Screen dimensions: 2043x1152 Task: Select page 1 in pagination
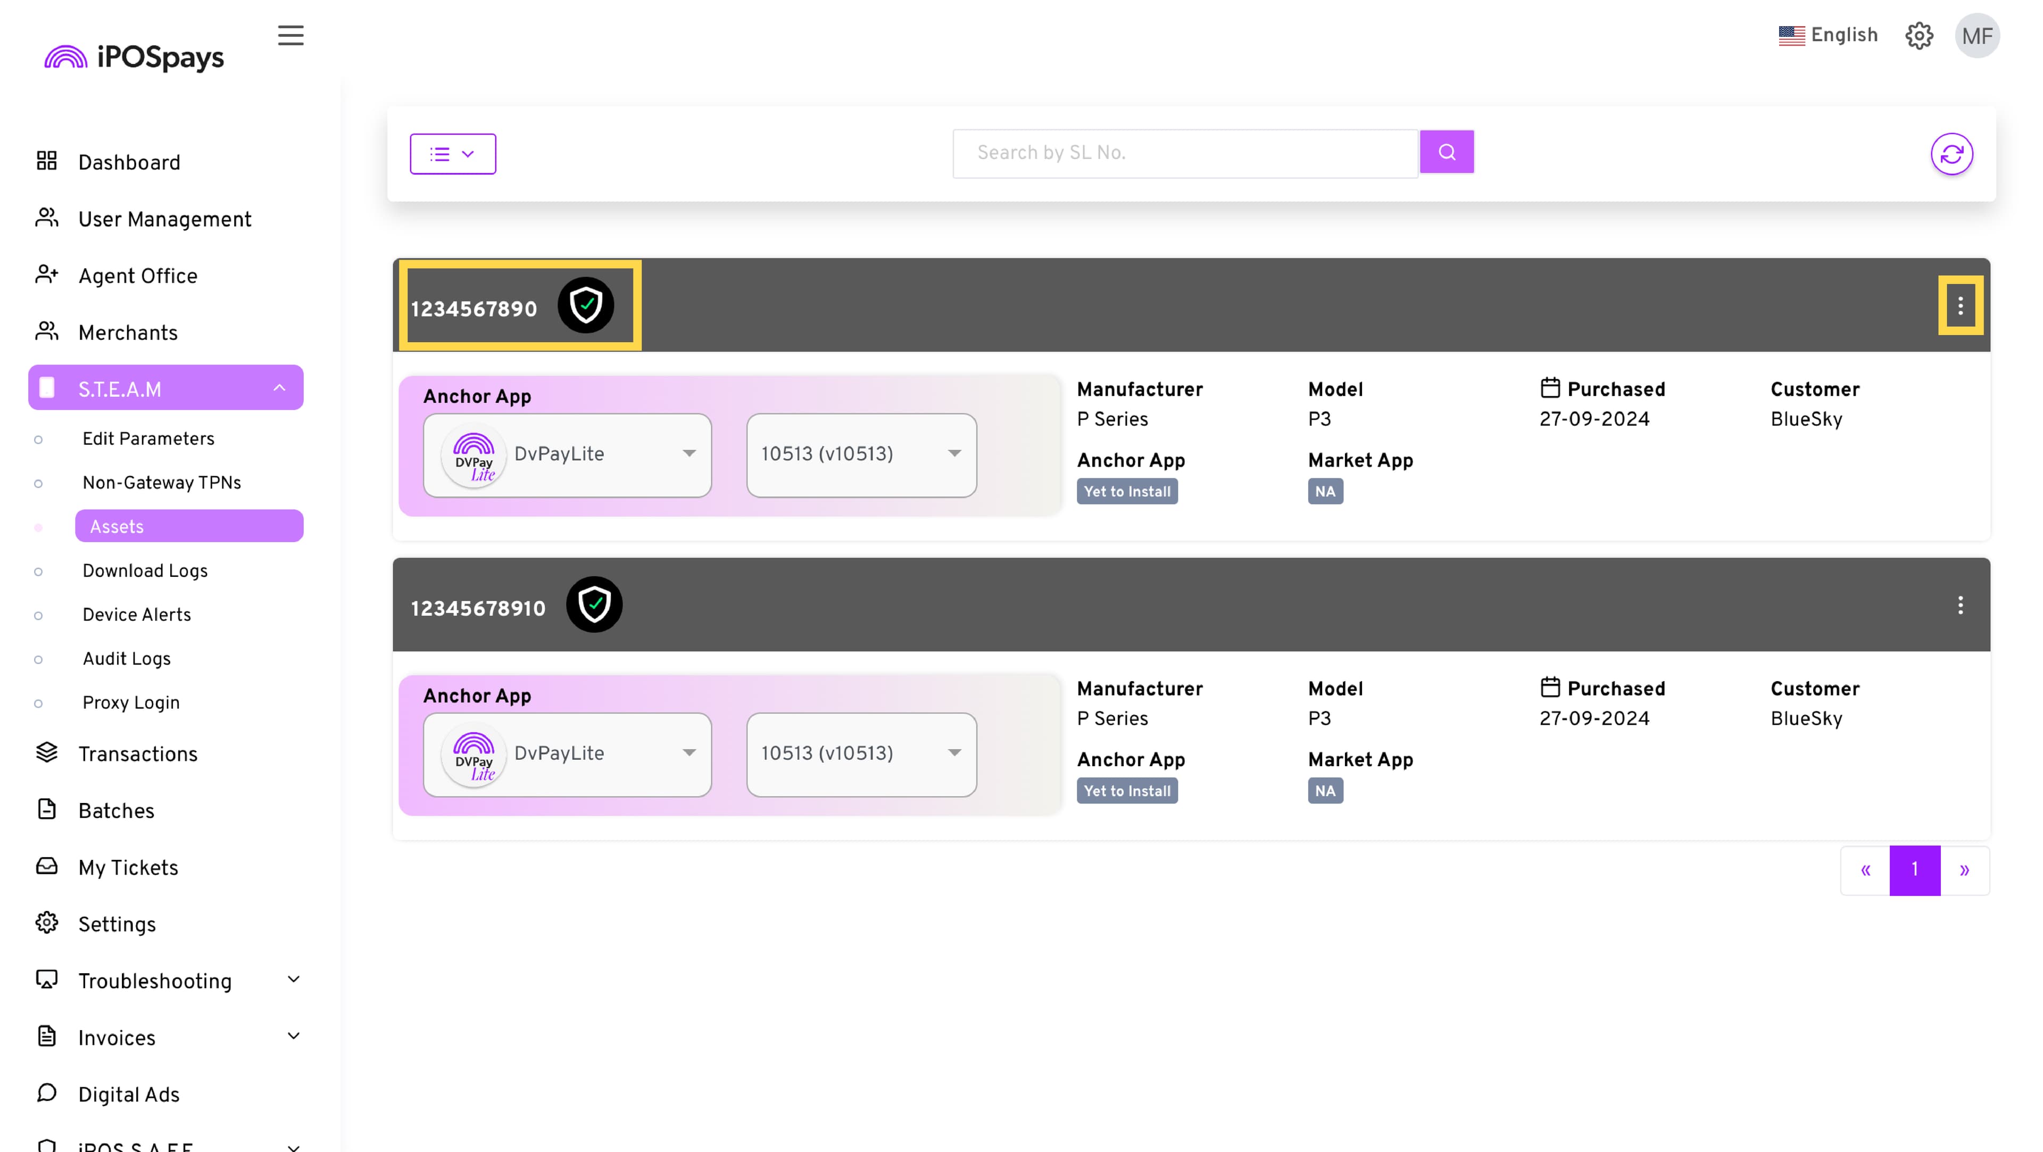[x=1915, y=871]
